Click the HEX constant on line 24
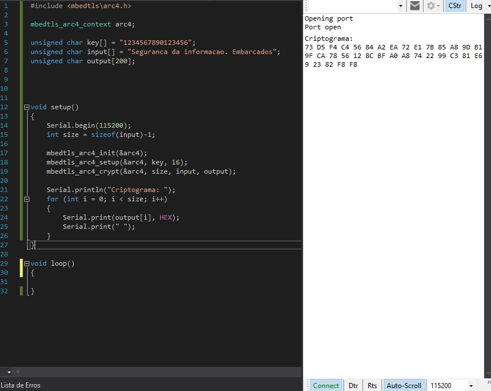This screenshot has height=391, width=491. click(165, 217)
